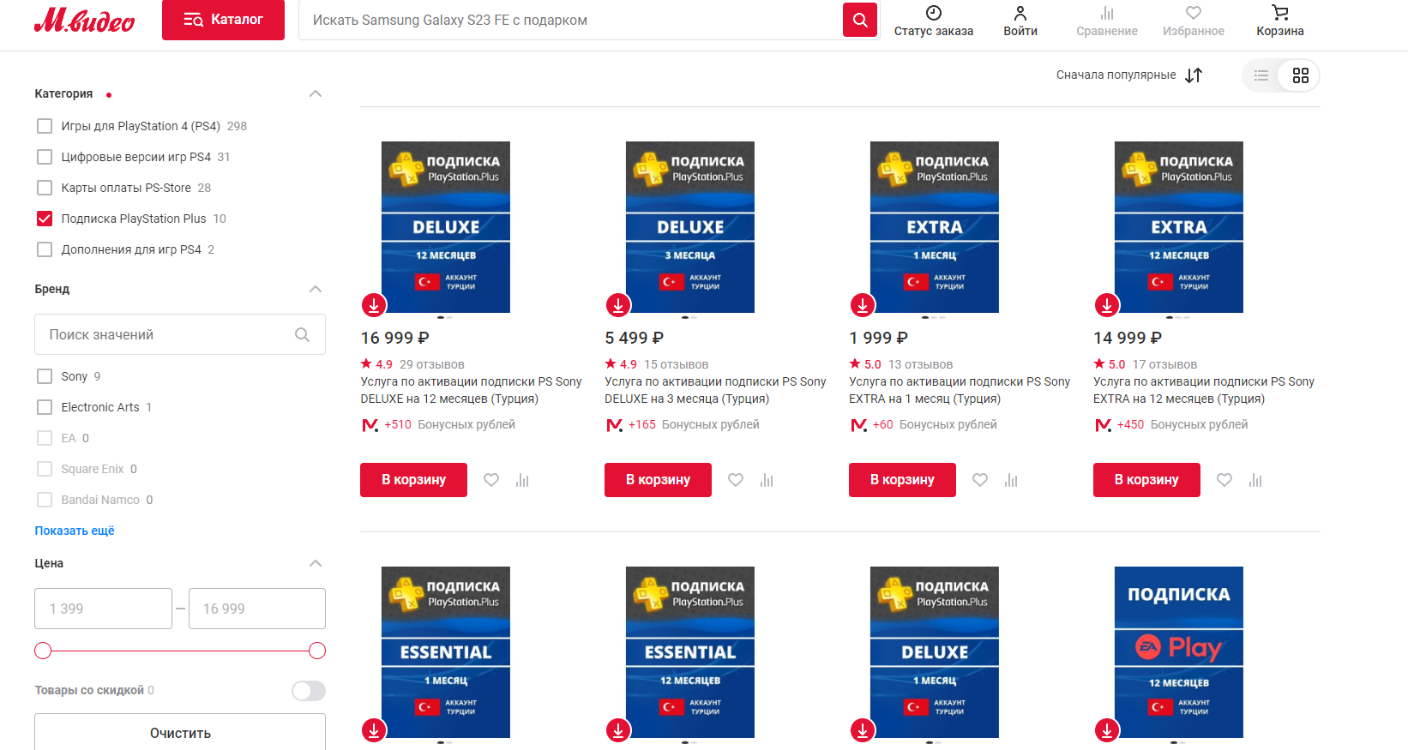Viewport: 1408px width, 750px height.
Task: Collapse the Категория filter section
Action: click(x=315, y=93)
